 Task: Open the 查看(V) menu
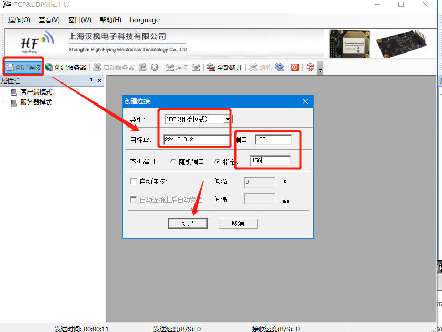(49, 20)
